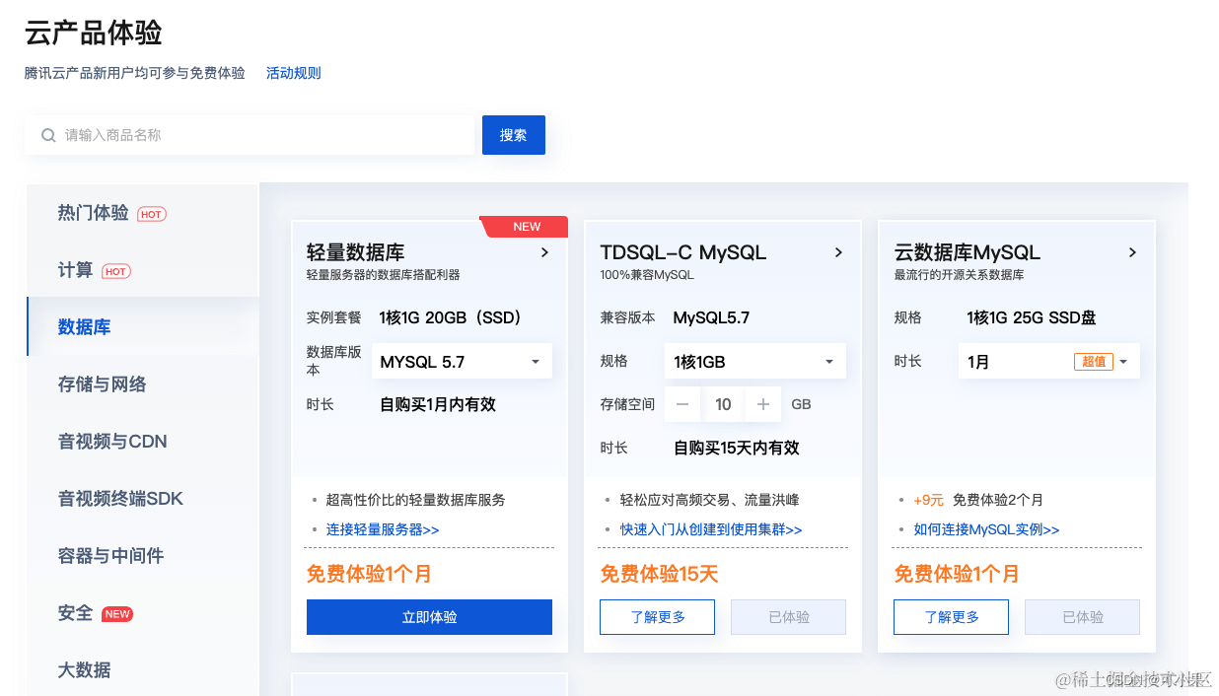The height and width of the screenshot is (696, 1219).
Task: Click the 连接轻量服务器 link
Action: (383, 528)
